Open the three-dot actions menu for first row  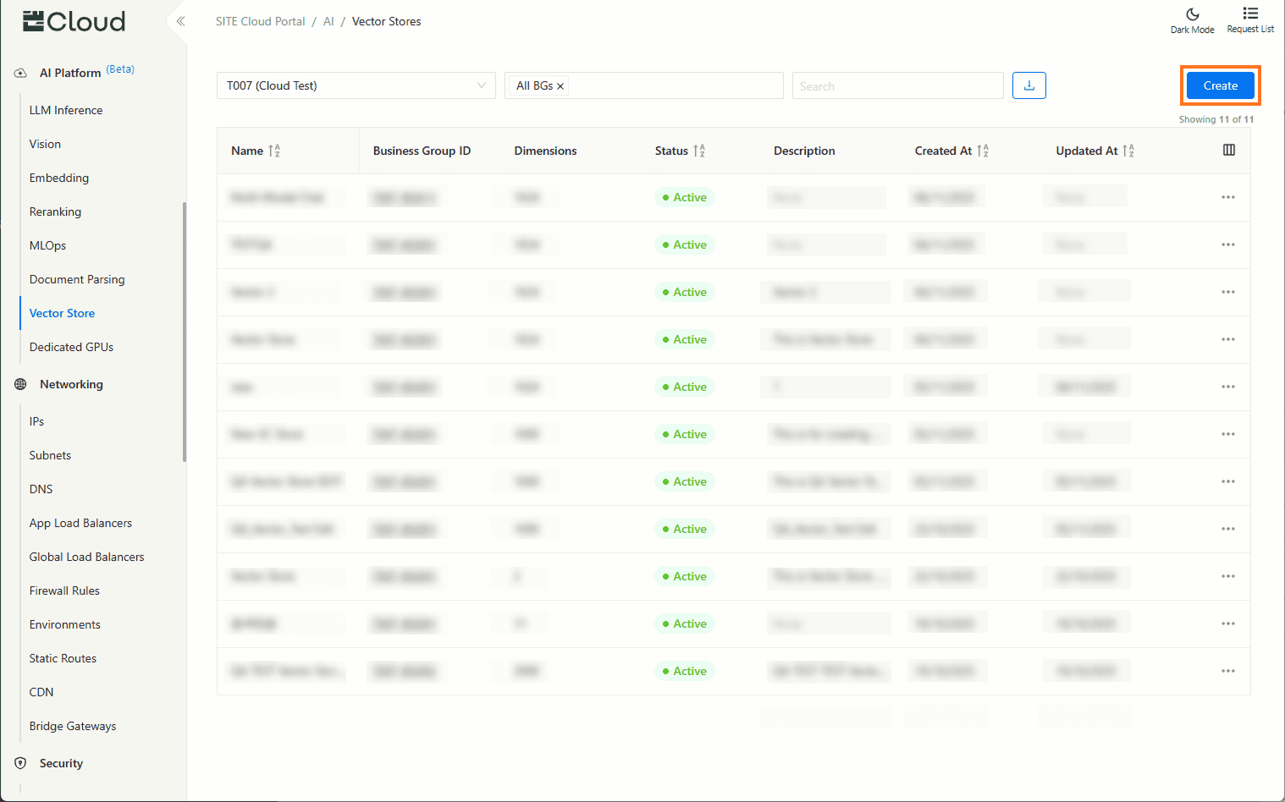[x=1227, y=197]
